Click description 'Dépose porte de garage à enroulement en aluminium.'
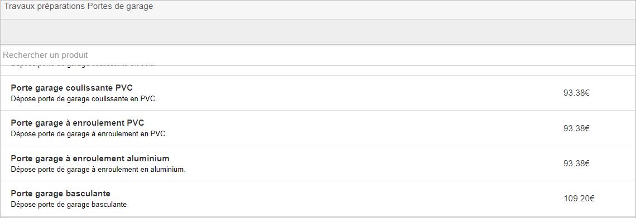 coord(98,170)
